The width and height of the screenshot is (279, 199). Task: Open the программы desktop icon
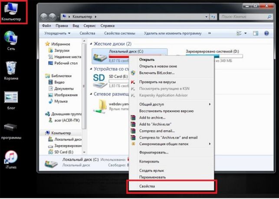point(11,130)
